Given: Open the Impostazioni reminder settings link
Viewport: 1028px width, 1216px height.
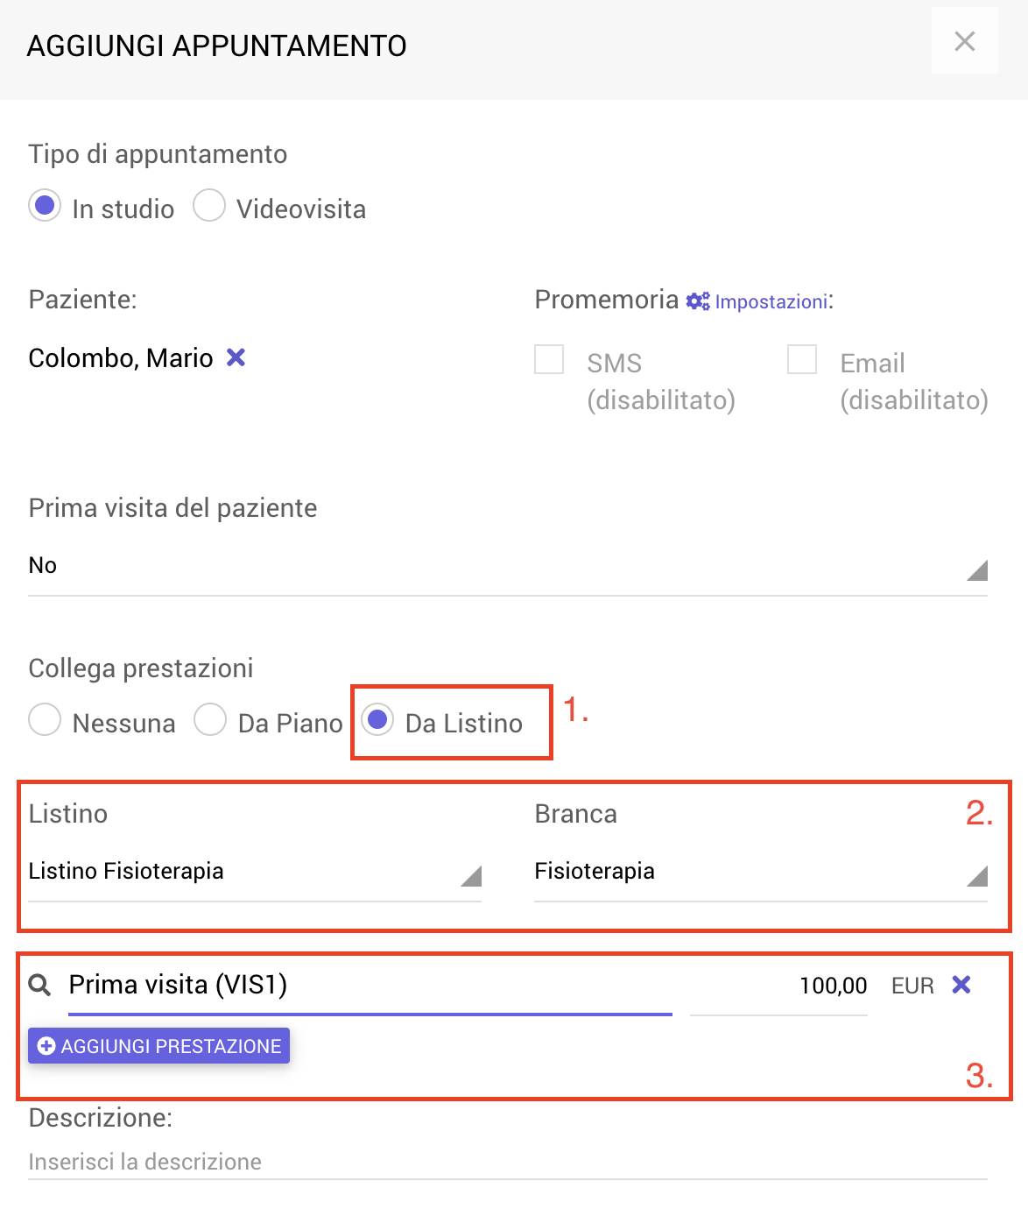Looking at the screenshot, I should [x=771, y=301].
